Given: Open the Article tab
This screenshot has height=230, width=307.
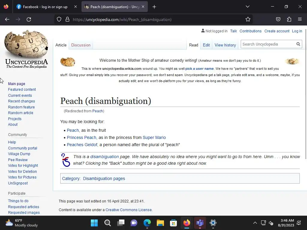Looking at the screenshot, I should [x=61, y=45].
